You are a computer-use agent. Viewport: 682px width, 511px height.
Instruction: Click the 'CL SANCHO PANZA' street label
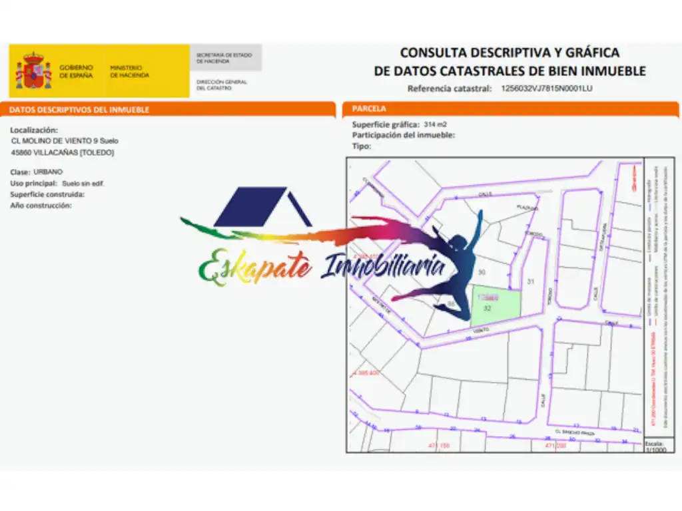pyautogui.click(x=574, y=432)
